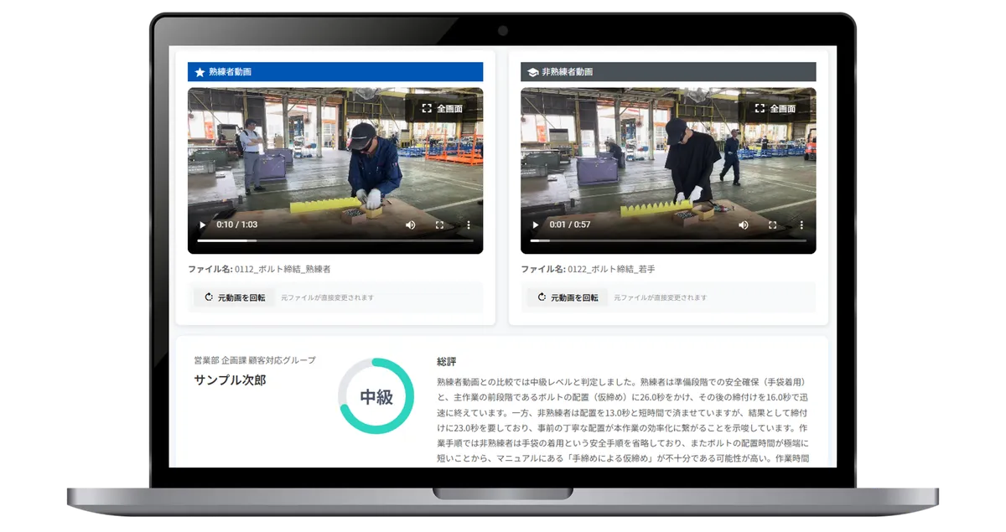Toggle fullscreen icon in 熟練者動画 control bar
This screenshot has width=1006, height=532.
click(439, 225)
